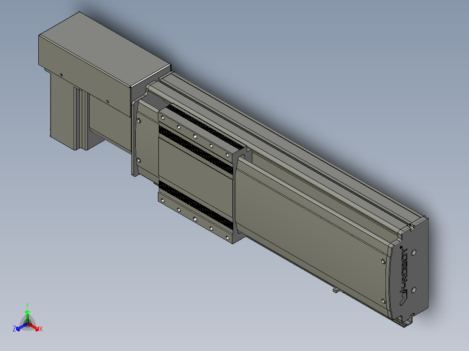Select the small sensor tab beneath the rail
Screen dimensions: 469x351
click(336, 290)
